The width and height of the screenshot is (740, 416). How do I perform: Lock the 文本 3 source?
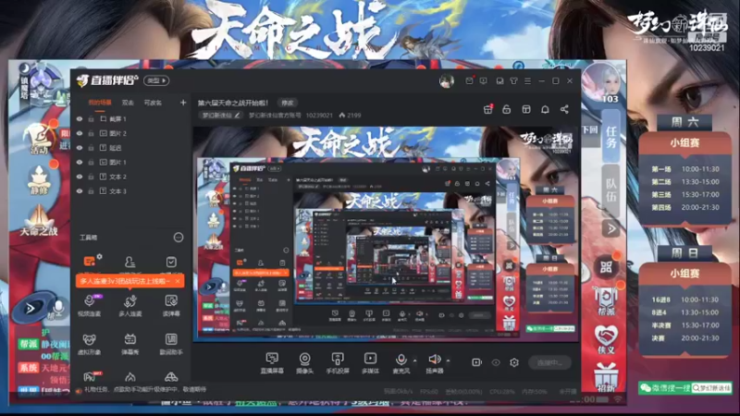[91, 191]
